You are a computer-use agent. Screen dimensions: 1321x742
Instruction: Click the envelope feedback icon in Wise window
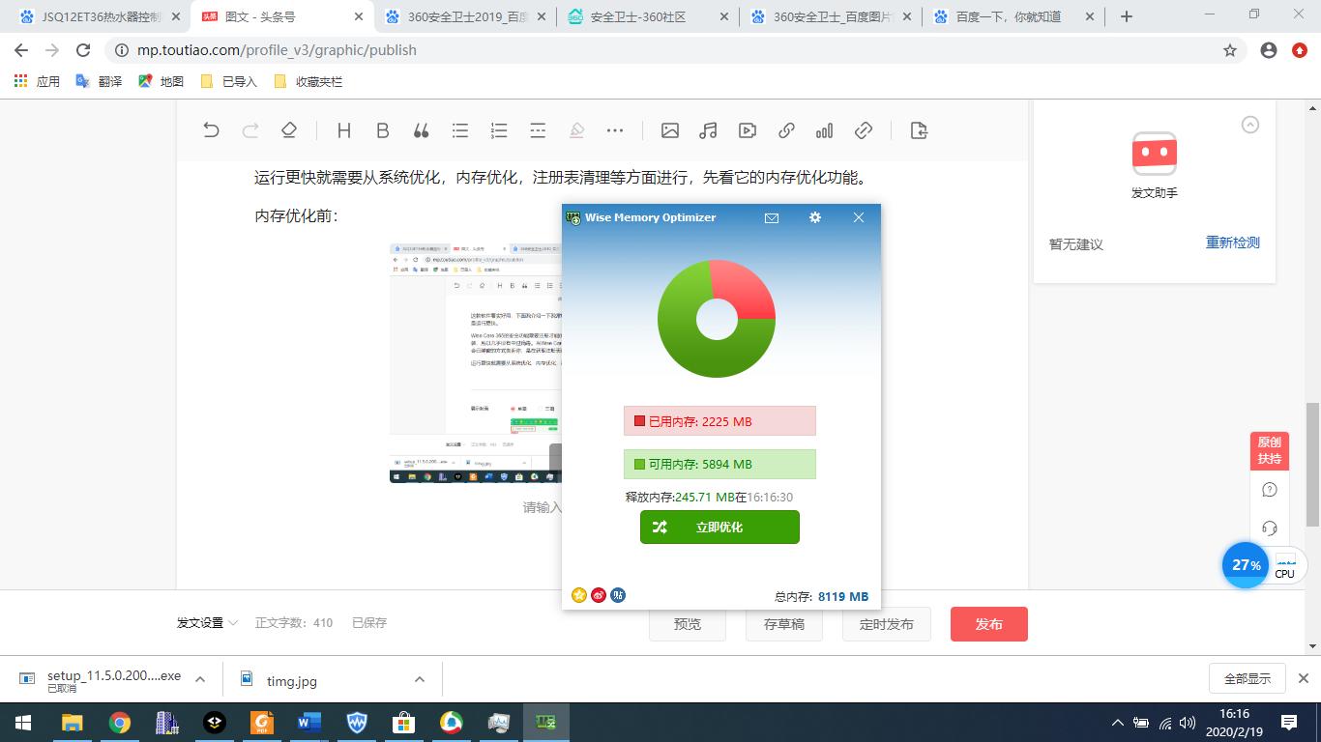[771, 218]
